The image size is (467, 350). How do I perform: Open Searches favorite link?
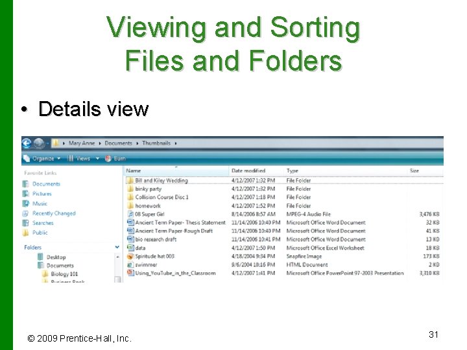43,223
